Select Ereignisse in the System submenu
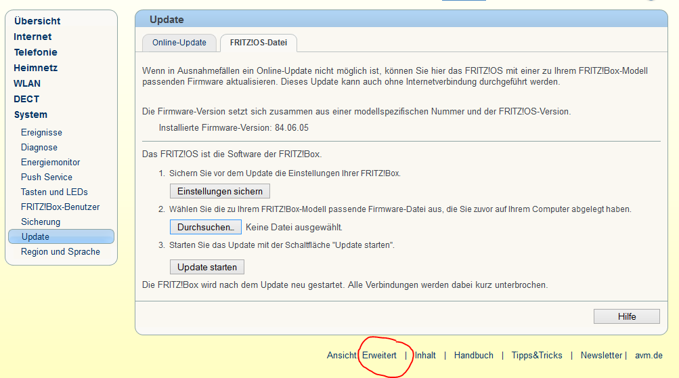679x378 pixels. click(x=41, y=133)
